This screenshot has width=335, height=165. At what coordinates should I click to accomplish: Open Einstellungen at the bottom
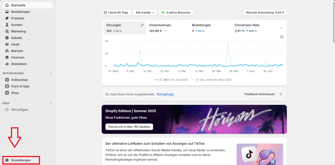21,160
